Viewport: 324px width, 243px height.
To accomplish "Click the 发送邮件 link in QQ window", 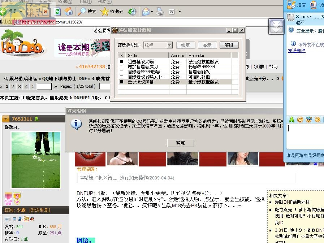I will click(x=297, y=51).
